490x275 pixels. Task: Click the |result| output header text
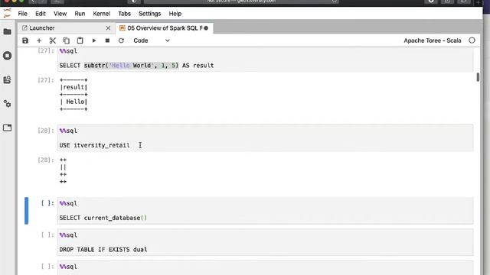[73, 87]
